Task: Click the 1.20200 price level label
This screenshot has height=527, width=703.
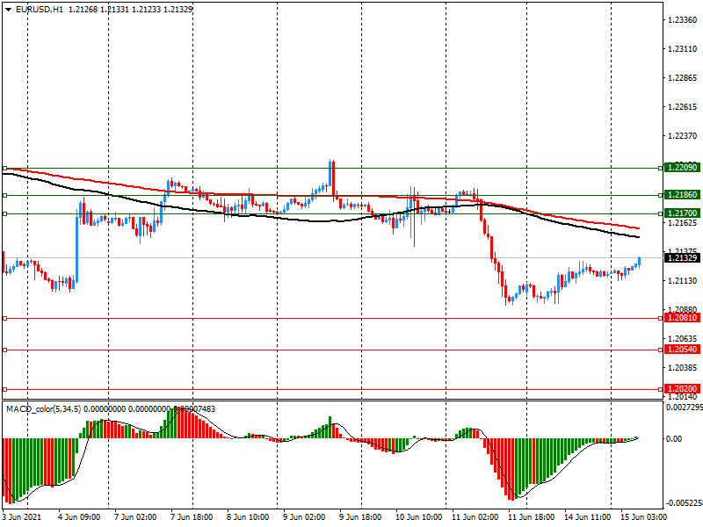Action: [x=682, y=388]
